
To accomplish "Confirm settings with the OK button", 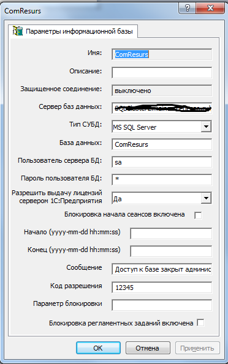I will pos(98,347).
